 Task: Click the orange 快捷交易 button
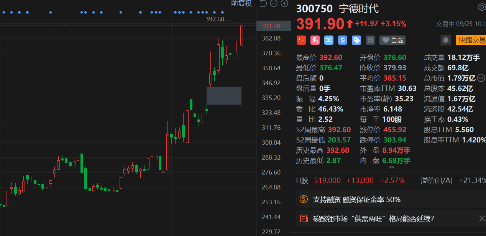coord(471,40)
